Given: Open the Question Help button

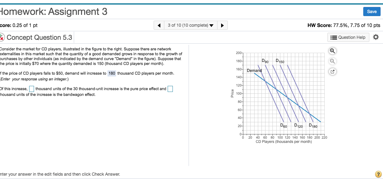Looking at the screenshot, I should pos(348,37).
